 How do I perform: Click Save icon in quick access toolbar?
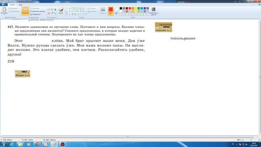tap(5, 1)
